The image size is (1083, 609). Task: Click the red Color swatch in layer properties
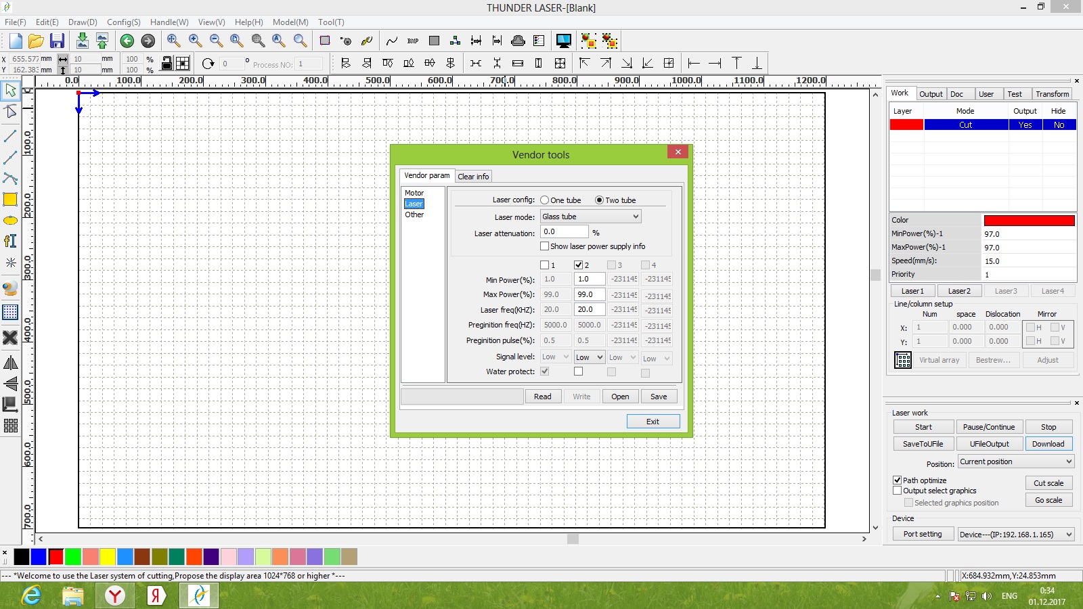[x=1029, y=220]
